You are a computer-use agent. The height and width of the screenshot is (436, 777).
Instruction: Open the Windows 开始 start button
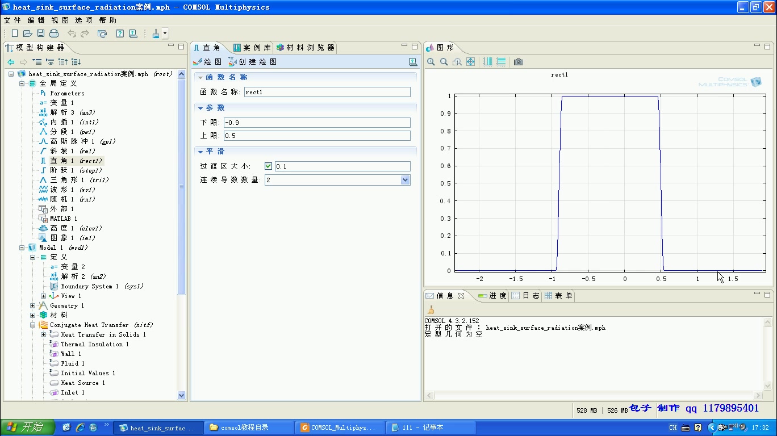28,427
